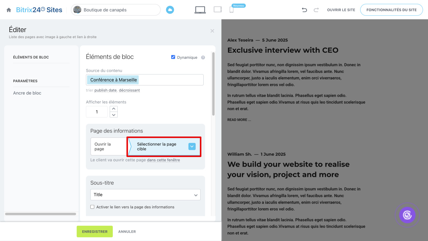Close the Éditer panel
Image resolution: width=428 pixels, height=241 pixels.
pyautogui.click(x=212, y=31)
